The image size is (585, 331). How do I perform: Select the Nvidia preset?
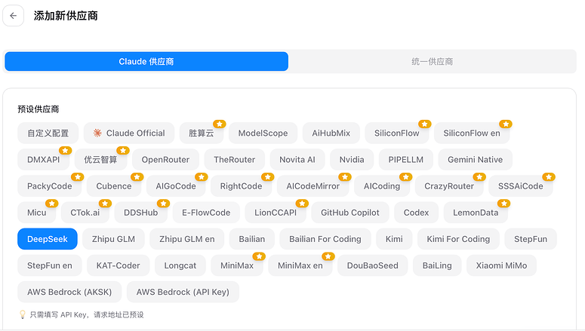(x=352, y=160)
